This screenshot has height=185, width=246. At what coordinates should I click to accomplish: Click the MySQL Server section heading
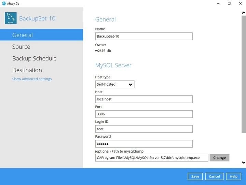(113, 66)
